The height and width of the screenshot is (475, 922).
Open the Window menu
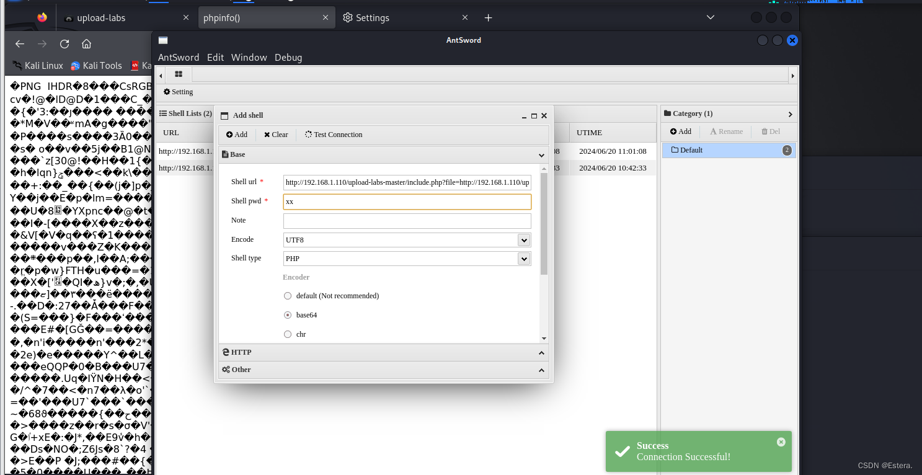249,58
